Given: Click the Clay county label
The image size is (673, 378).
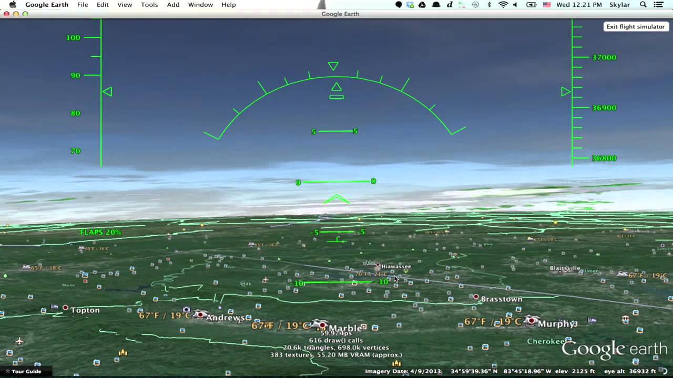Looking at the screenshot, I should coord(246,283).
